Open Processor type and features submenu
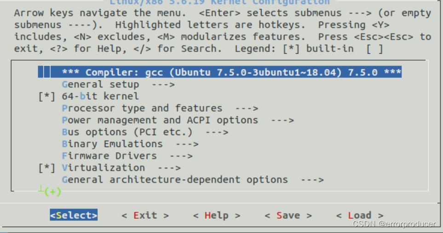The width and height of the screenshot is (443, 233). [160, 108]
